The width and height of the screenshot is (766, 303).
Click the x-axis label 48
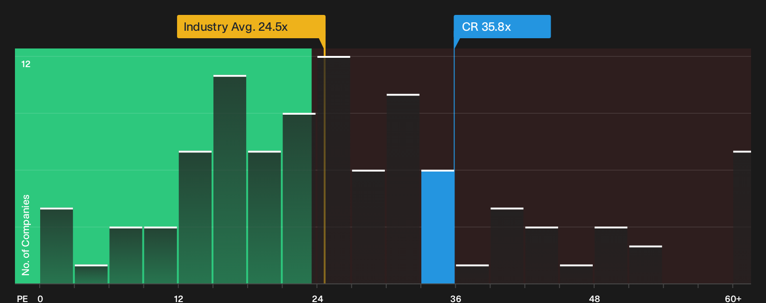tap(594, 298)
